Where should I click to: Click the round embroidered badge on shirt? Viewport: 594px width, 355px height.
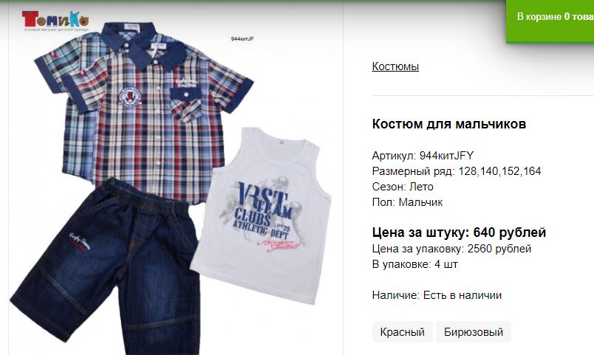129,97
